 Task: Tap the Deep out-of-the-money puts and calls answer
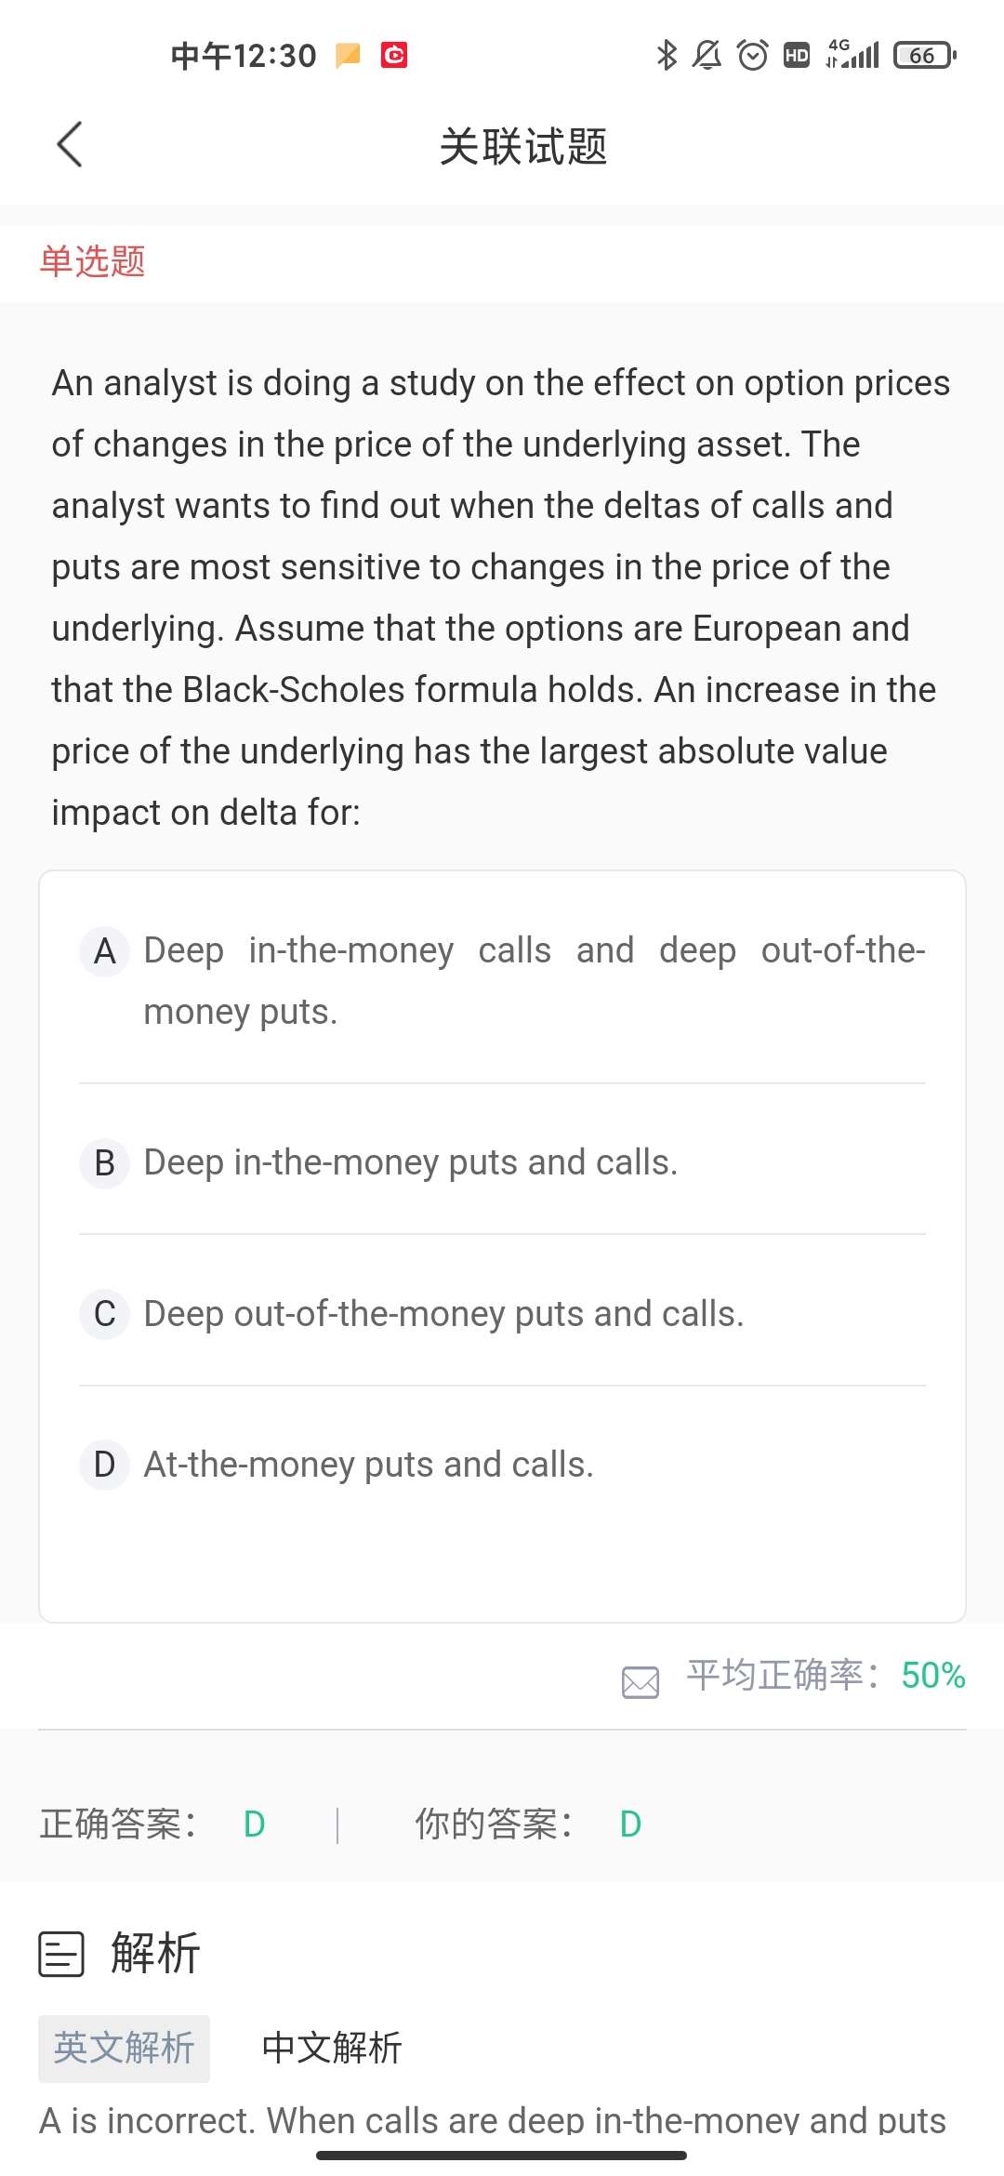pos(443,1314)
